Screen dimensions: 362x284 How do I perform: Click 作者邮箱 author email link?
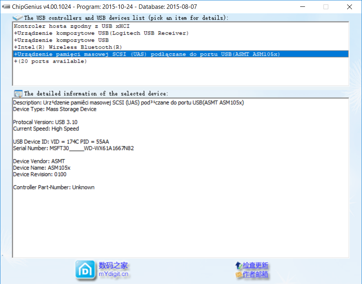255,274
